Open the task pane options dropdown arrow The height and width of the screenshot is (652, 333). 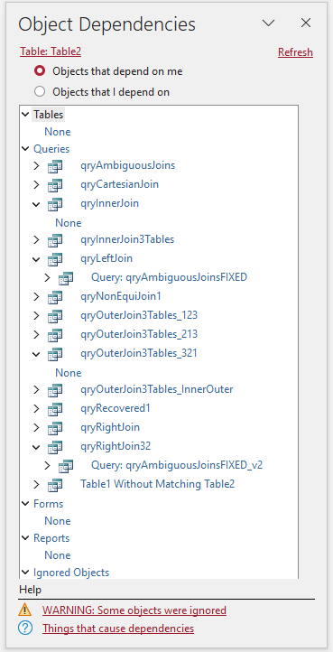[269, 23]
